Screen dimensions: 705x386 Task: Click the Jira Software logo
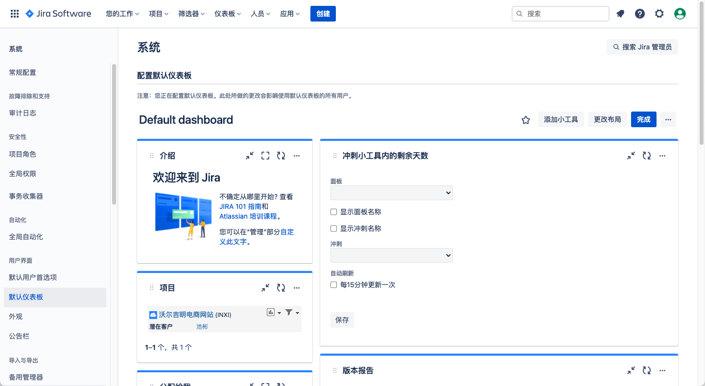pyautogui.click(x=58, y=14)
